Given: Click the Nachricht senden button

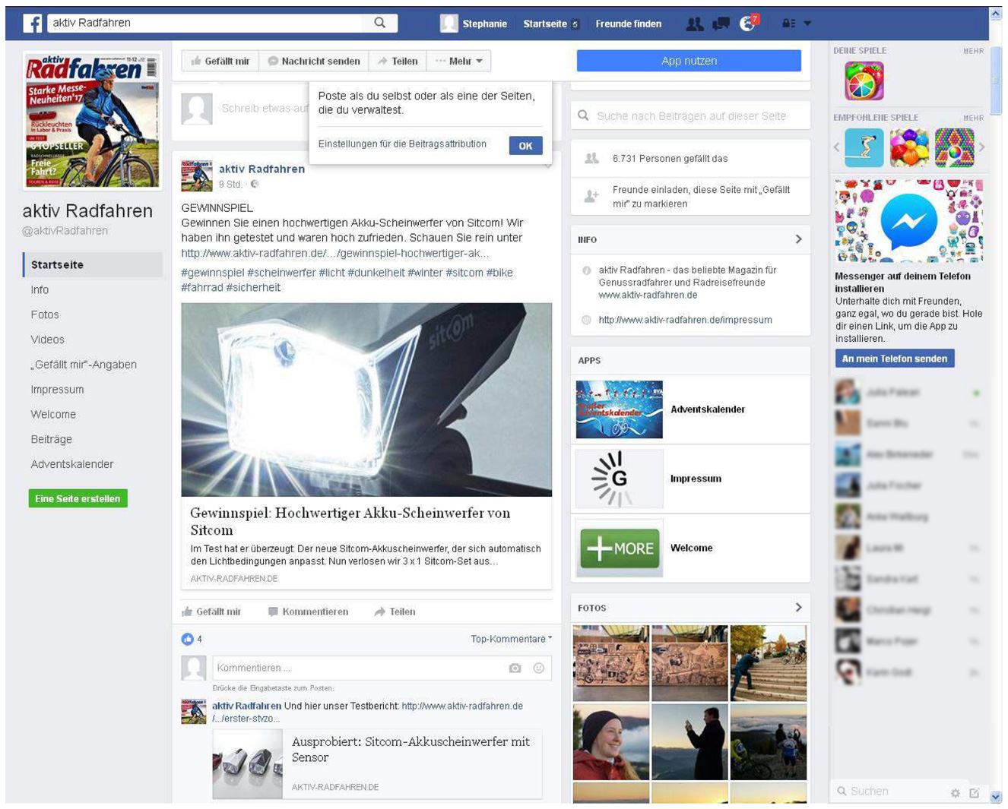Looking at the screenshot, I should pos(314,61).
